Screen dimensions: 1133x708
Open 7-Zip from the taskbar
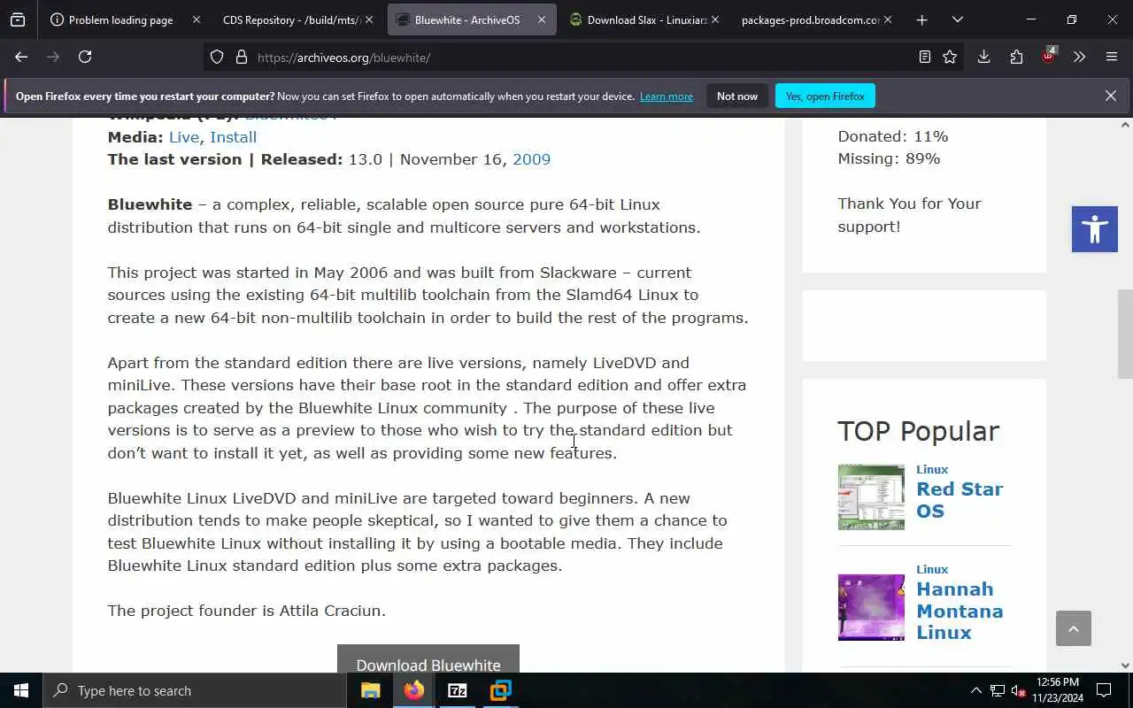[457, 690]
